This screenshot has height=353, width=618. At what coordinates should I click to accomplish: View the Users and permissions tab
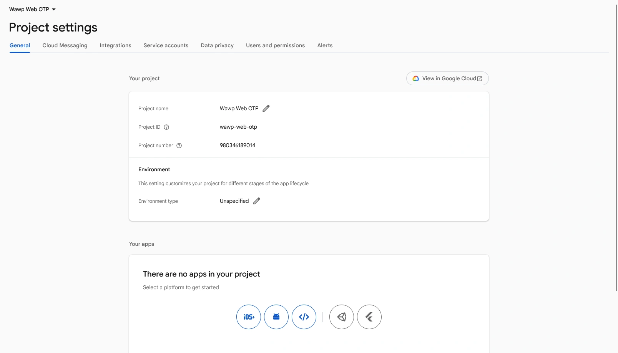coord(276,45)
